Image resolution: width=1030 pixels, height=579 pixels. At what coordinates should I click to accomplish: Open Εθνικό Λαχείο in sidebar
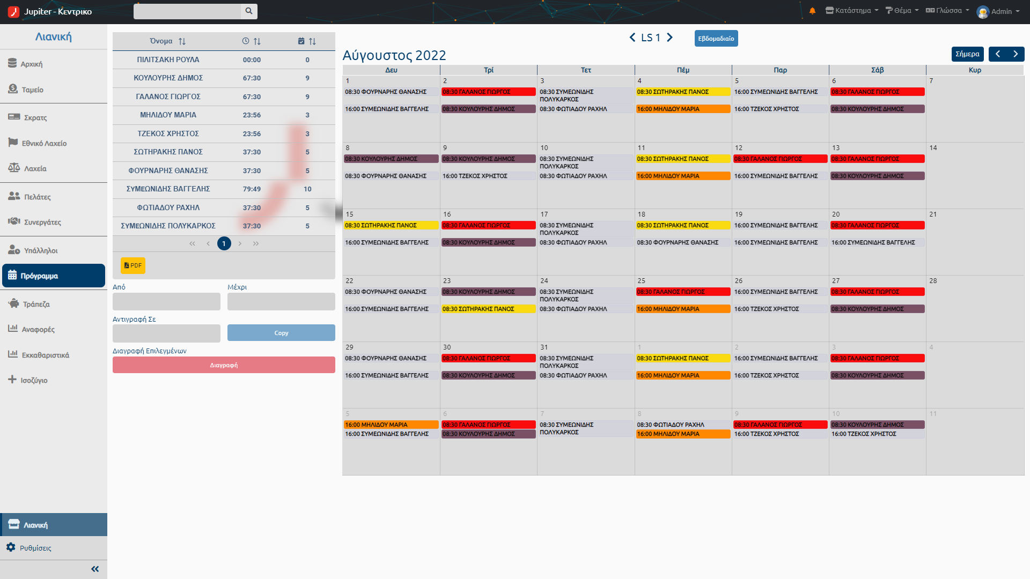click(54, 143)
